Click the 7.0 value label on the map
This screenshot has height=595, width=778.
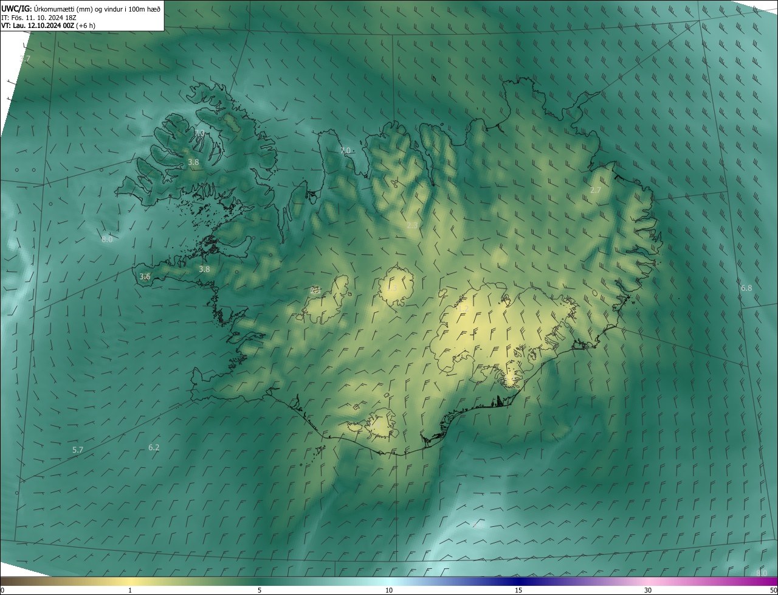pos(345,150)
